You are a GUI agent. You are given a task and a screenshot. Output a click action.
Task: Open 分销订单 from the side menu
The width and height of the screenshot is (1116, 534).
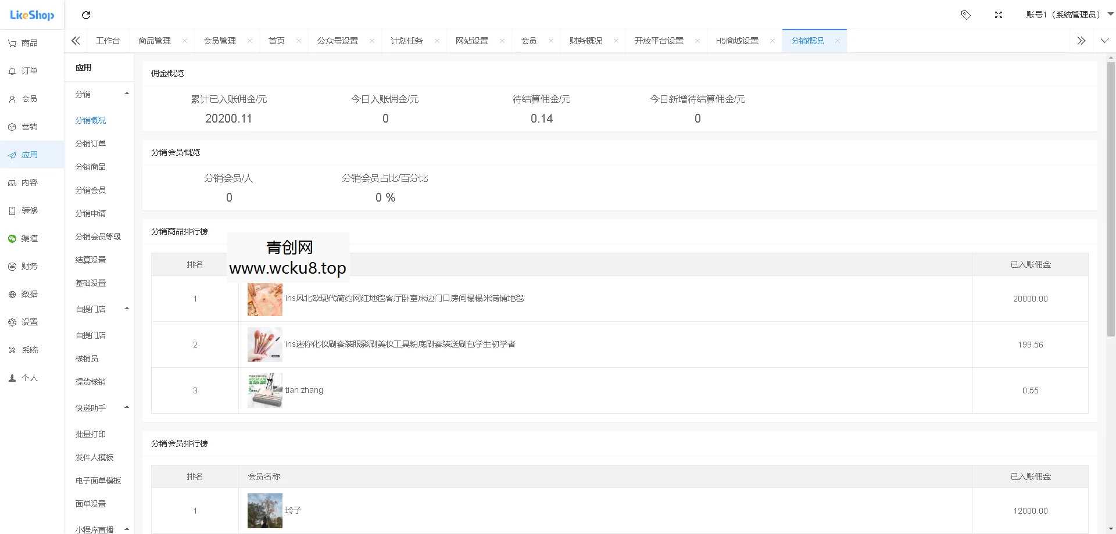(90, 144)
